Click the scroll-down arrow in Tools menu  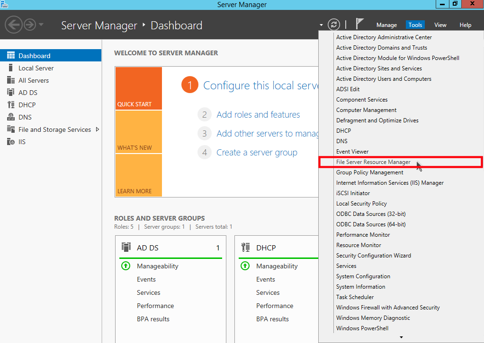[401, 337]
